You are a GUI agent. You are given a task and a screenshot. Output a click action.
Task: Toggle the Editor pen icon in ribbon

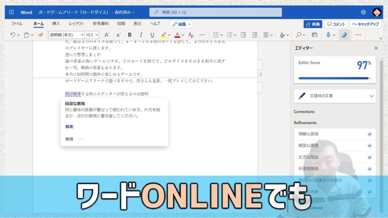344,35
